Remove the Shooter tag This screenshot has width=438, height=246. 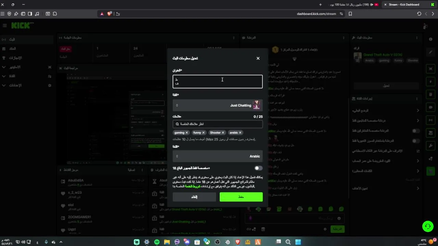[x=223, y=133]
